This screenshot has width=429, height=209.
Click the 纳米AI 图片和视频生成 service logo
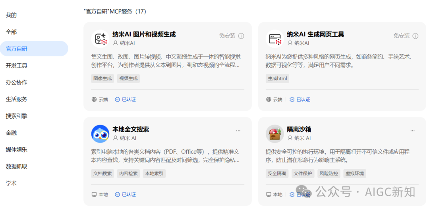coord(100,39)
